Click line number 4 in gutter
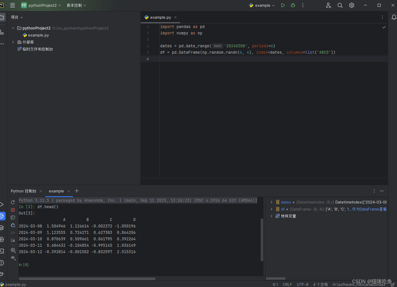 148,46
